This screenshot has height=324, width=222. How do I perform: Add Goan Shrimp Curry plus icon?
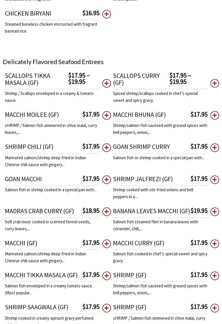[215, 147]
